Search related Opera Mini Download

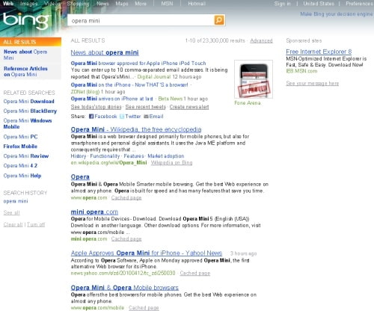28,102
